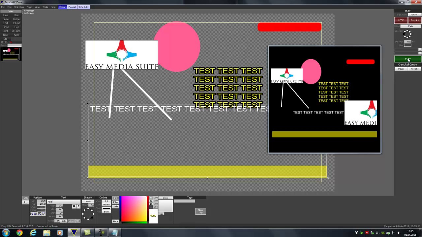Click the add page icon below Clip

[x=2, y=42]
